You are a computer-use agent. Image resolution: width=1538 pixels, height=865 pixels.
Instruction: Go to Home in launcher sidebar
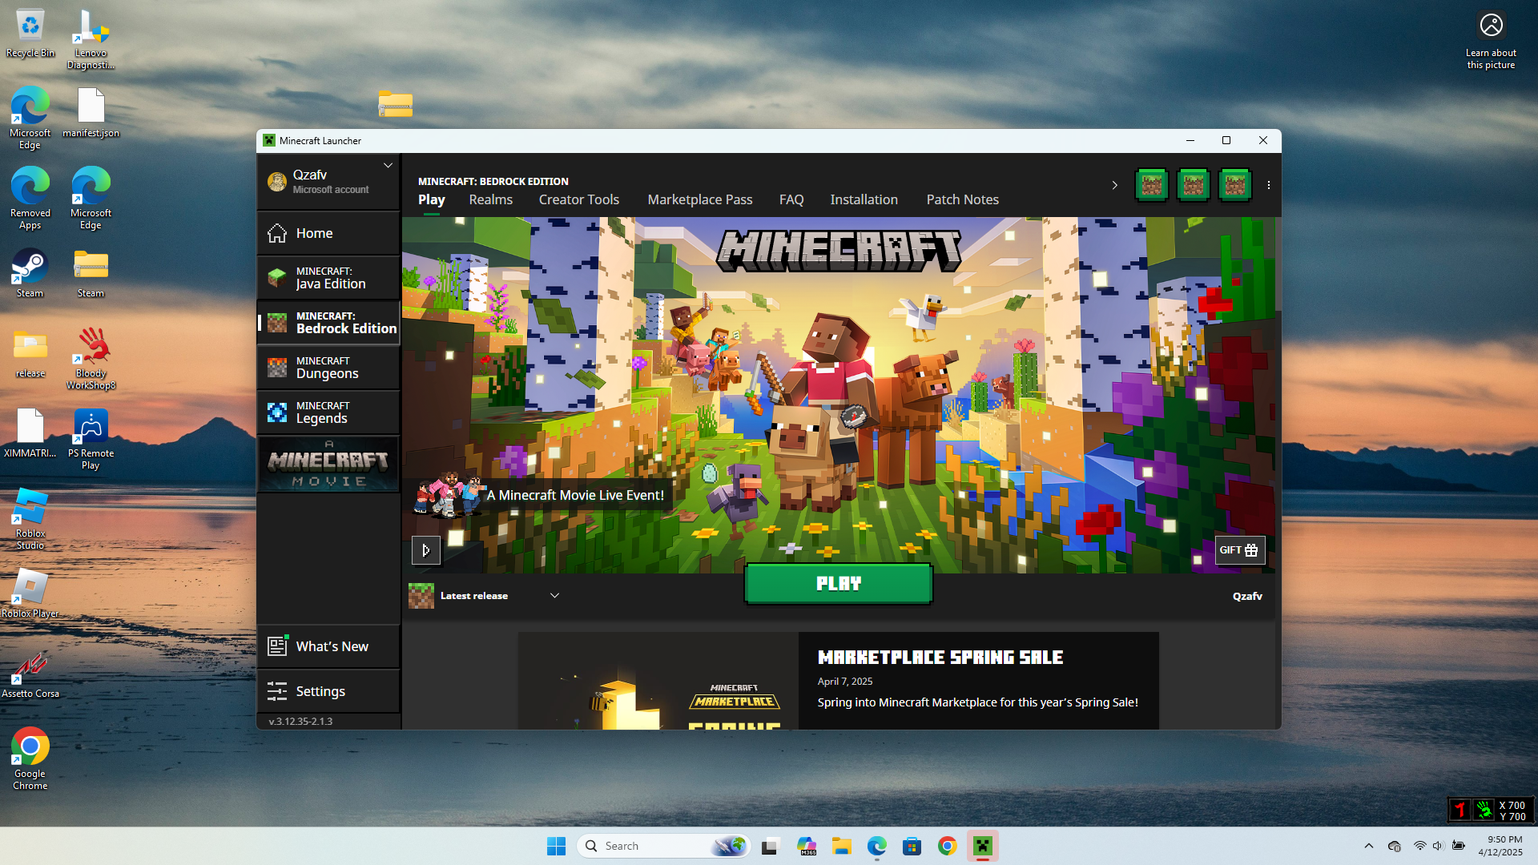coord(328,233)
